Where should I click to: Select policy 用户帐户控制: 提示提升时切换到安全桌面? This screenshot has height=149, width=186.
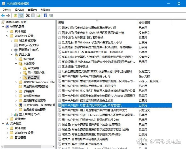88,101
